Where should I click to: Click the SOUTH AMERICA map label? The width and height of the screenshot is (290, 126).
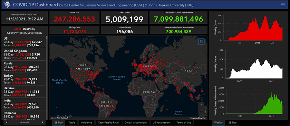[x=106, y=104]
